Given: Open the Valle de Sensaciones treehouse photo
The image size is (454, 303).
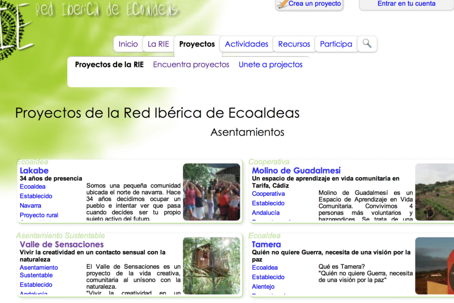Looking at the screenshot, I should (211, 266).
